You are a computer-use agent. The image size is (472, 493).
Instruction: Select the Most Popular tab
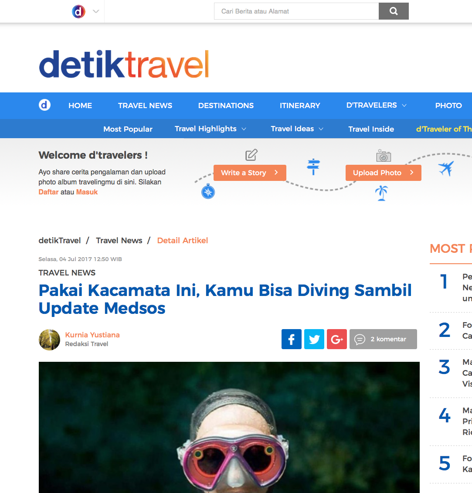coord(128,129)
